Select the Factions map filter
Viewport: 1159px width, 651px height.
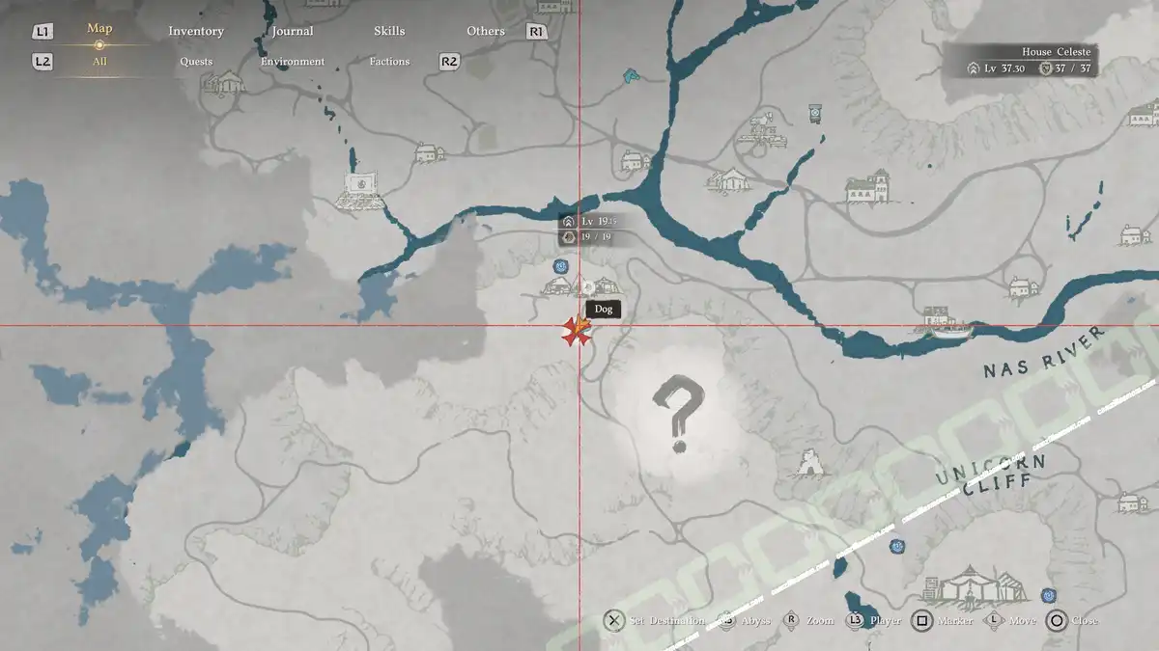pos(389,62)
